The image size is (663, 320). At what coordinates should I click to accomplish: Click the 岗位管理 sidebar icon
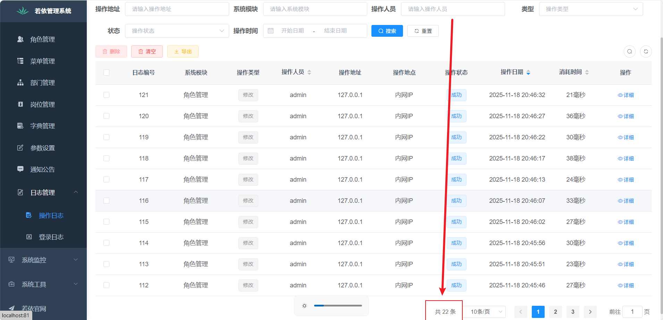pos(20,104)
